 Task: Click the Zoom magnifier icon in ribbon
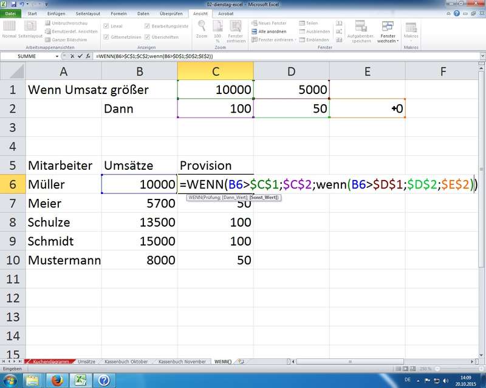click(202, 26)
